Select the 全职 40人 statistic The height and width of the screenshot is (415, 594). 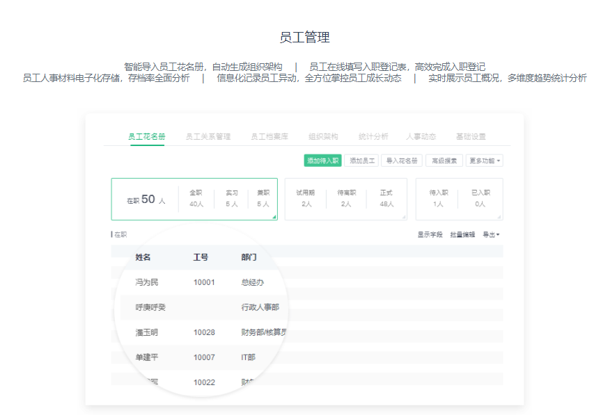(196, 199)
